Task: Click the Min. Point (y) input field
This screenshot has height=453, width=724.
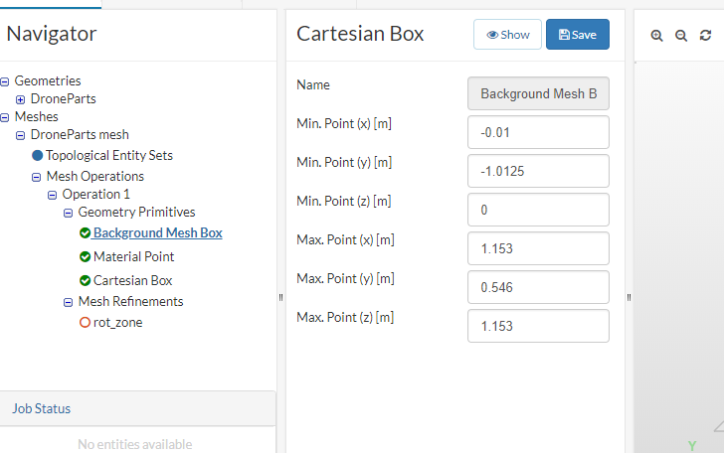Action: [x=537, y=171]
